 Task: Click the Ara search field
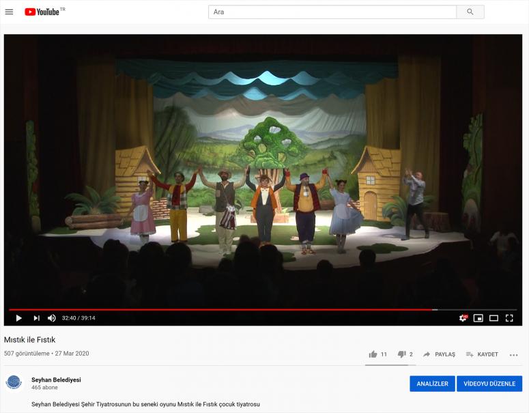pos(332,12)
